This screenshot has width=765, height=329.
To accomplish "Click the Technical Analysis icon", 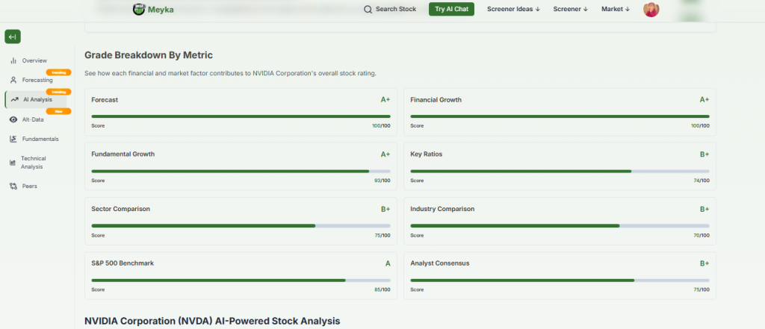I will pyautogui.click(x=13, y=163).
